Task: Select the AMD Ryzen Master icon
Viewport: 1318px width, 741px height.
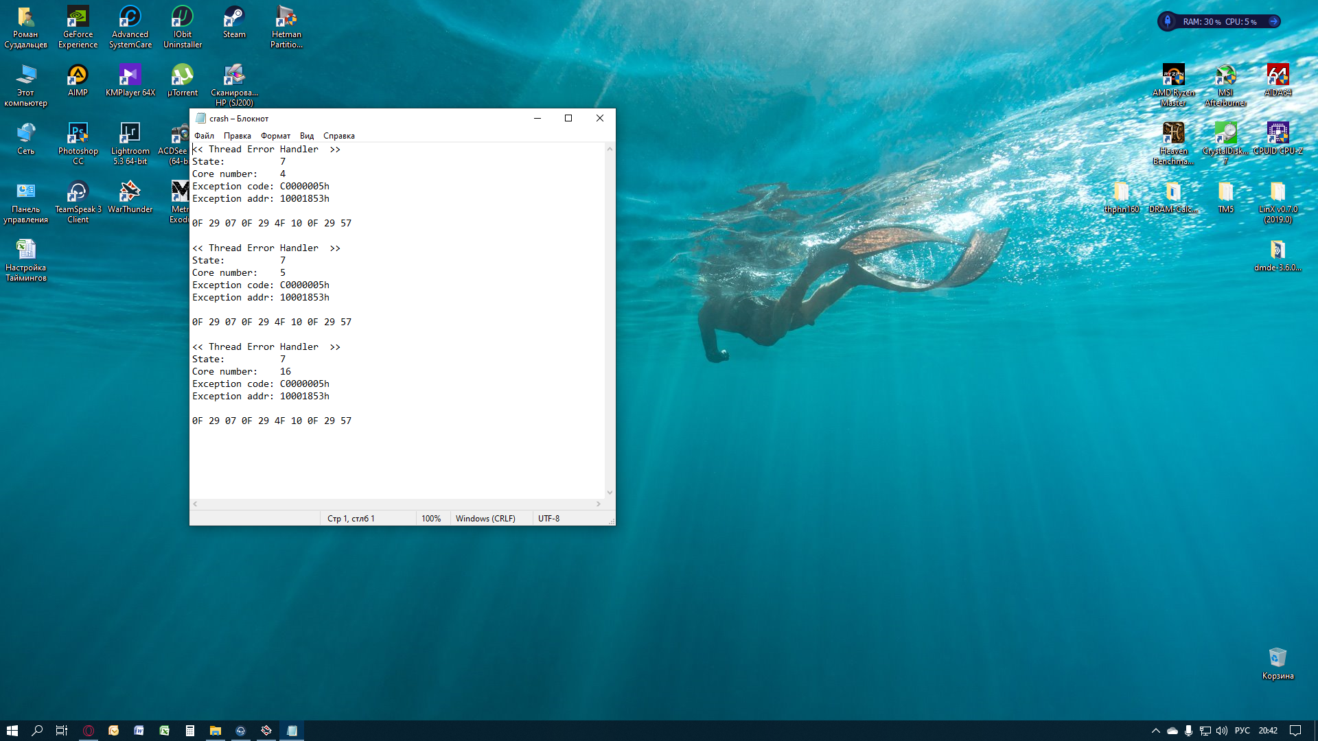Action: 1173,75
